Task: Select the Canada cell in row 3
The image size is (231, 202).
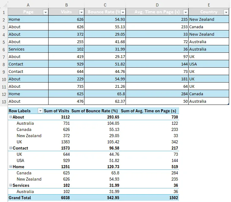Action: [209, 27]
